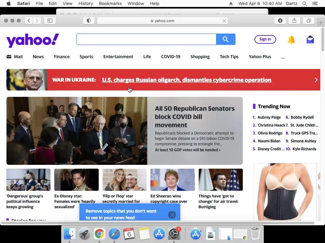The image size is (325, 243).
Task: Show the downloads list in Safari toolbar
Action: pos(280,21)
